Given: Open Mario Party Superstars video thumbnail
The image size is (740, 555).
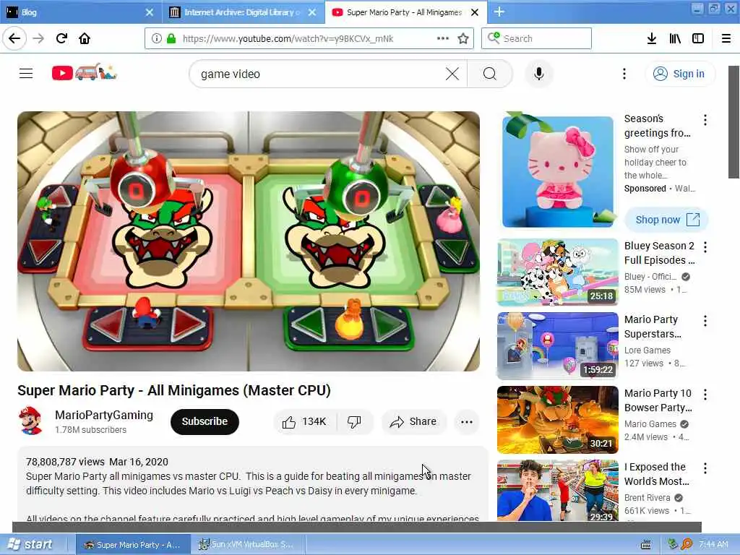Looking at the screenshot, I should 558,346.
